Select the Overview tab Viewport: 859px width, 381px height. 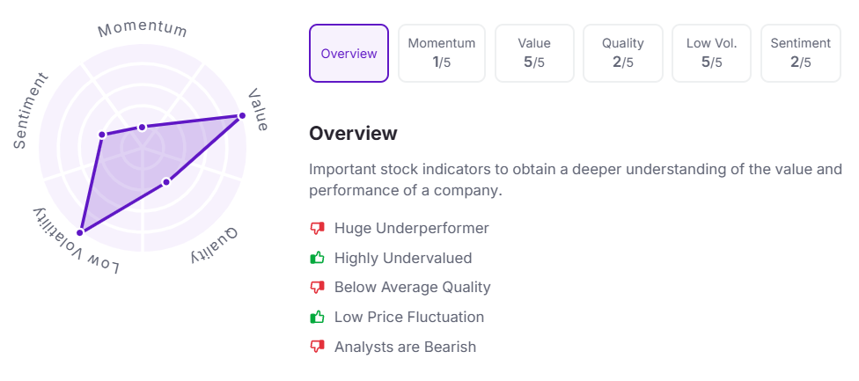pos(349,54)
